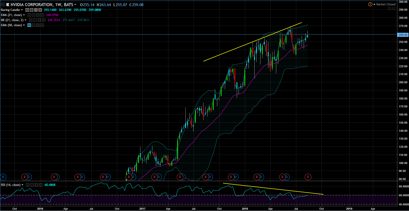This screenshot has width=409, height=211.
Task: Select the yellow trendline on the price chart
Action: click(253, 42)
